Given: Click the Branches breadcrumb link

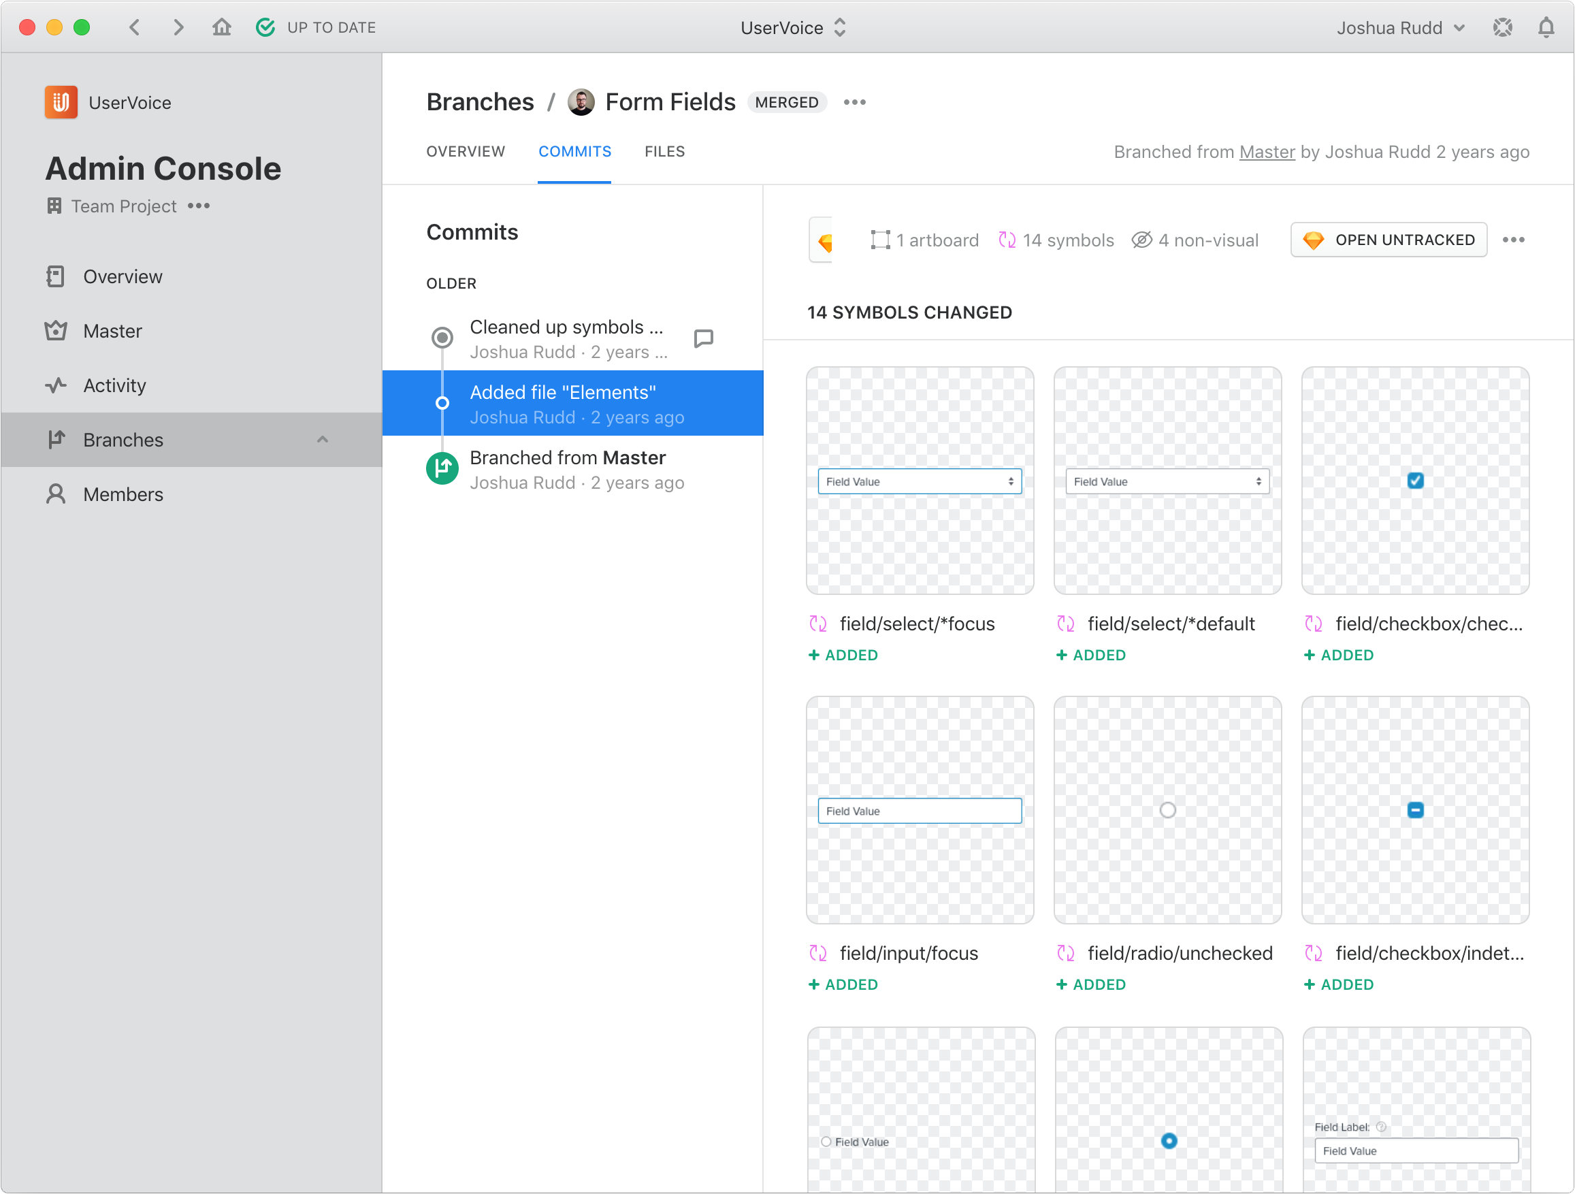Looking at the screenshot, I should coord(481,102).
